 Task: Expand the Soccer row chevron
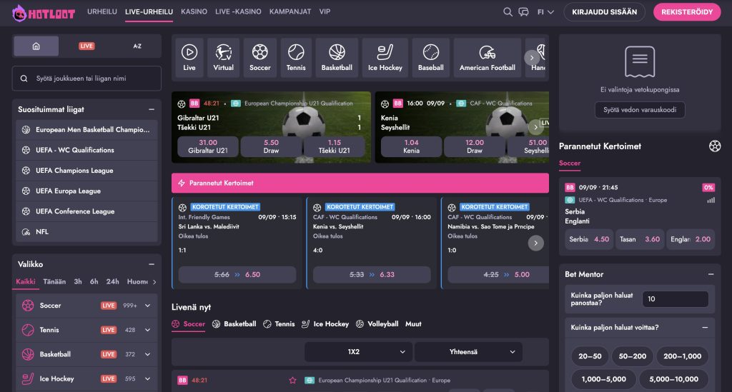click(147, 306)
